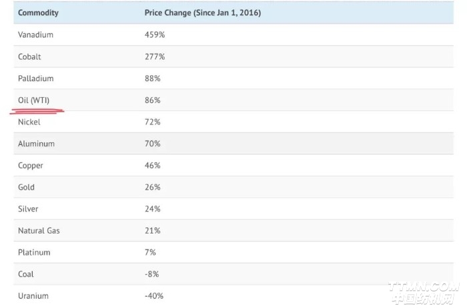The image size is (467, 308).
Task: Click the Silver row label
Action: click(28, 209)
